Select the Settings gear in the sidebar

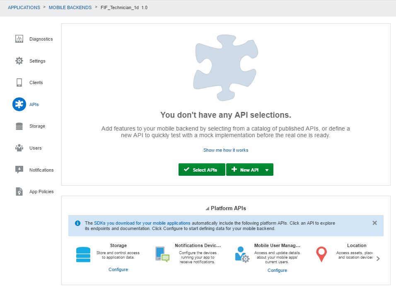pos(19,60)
